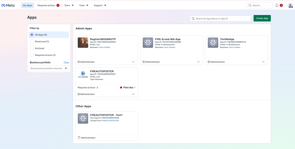Image resolution: width=295 pixels, height=149 pixels.
Task: Click the Administrator badge icon on FMEAUTOPOSTER - Test1
Action: coord(79,138)
